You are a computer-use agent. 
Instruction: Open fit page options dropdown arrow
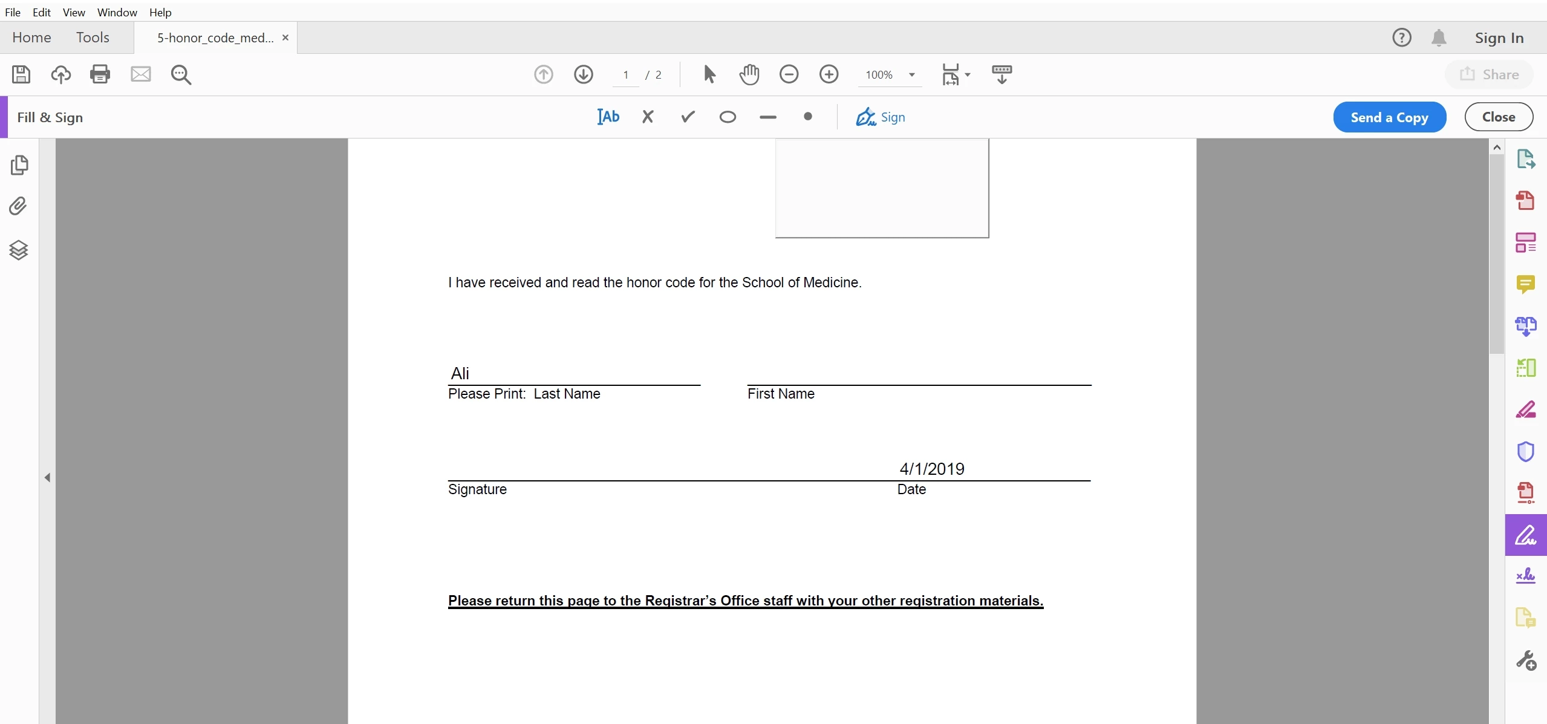click(x=968, y=75)
